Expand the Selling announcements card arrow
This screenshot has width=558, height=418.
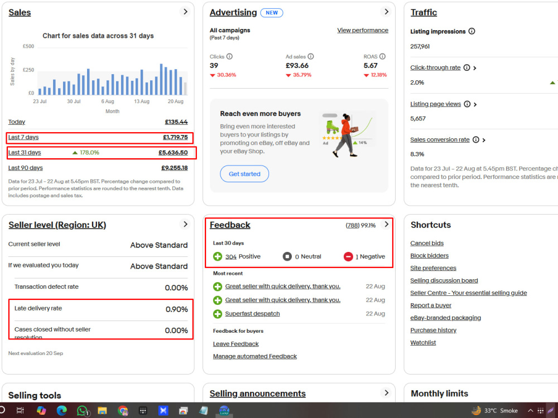click(386, 393)
